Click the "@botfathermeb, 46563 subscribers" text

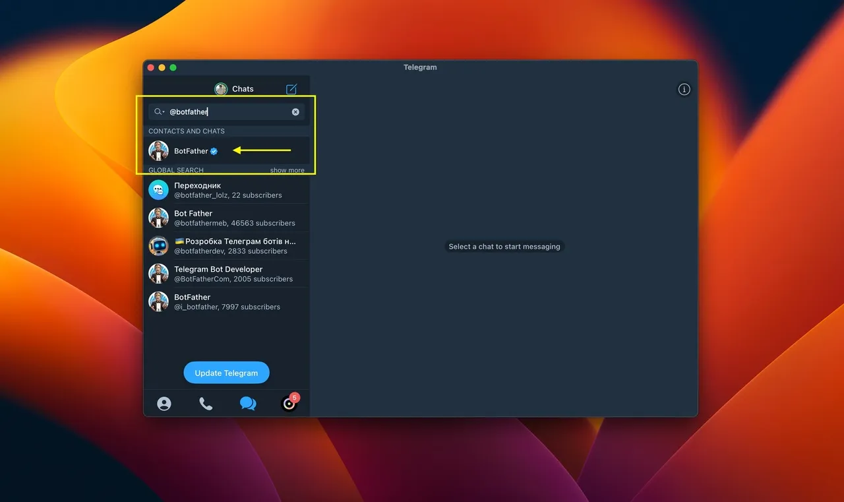235,223
